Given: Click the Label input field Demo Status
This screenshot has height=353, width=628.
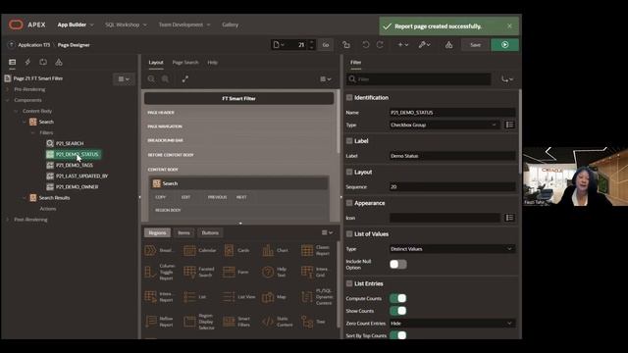Looking at the screenshot, I should tap(452, 156).
